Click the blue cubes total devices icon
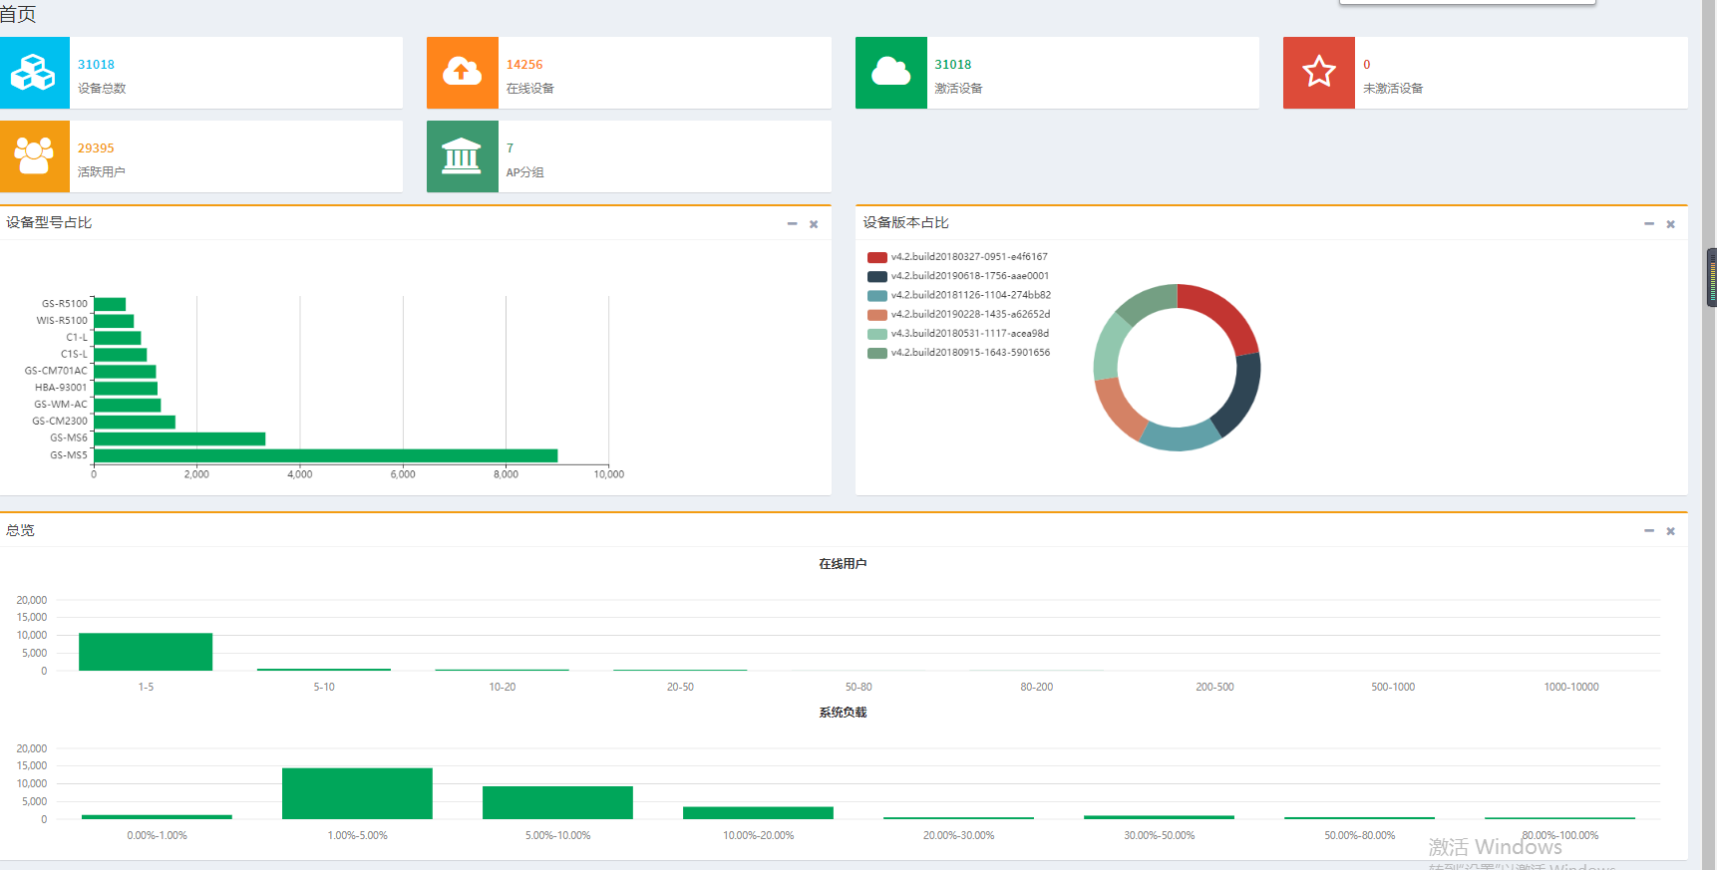This screenshot has width=1717, height=870. pyautogui.click(x=34, y=73)
